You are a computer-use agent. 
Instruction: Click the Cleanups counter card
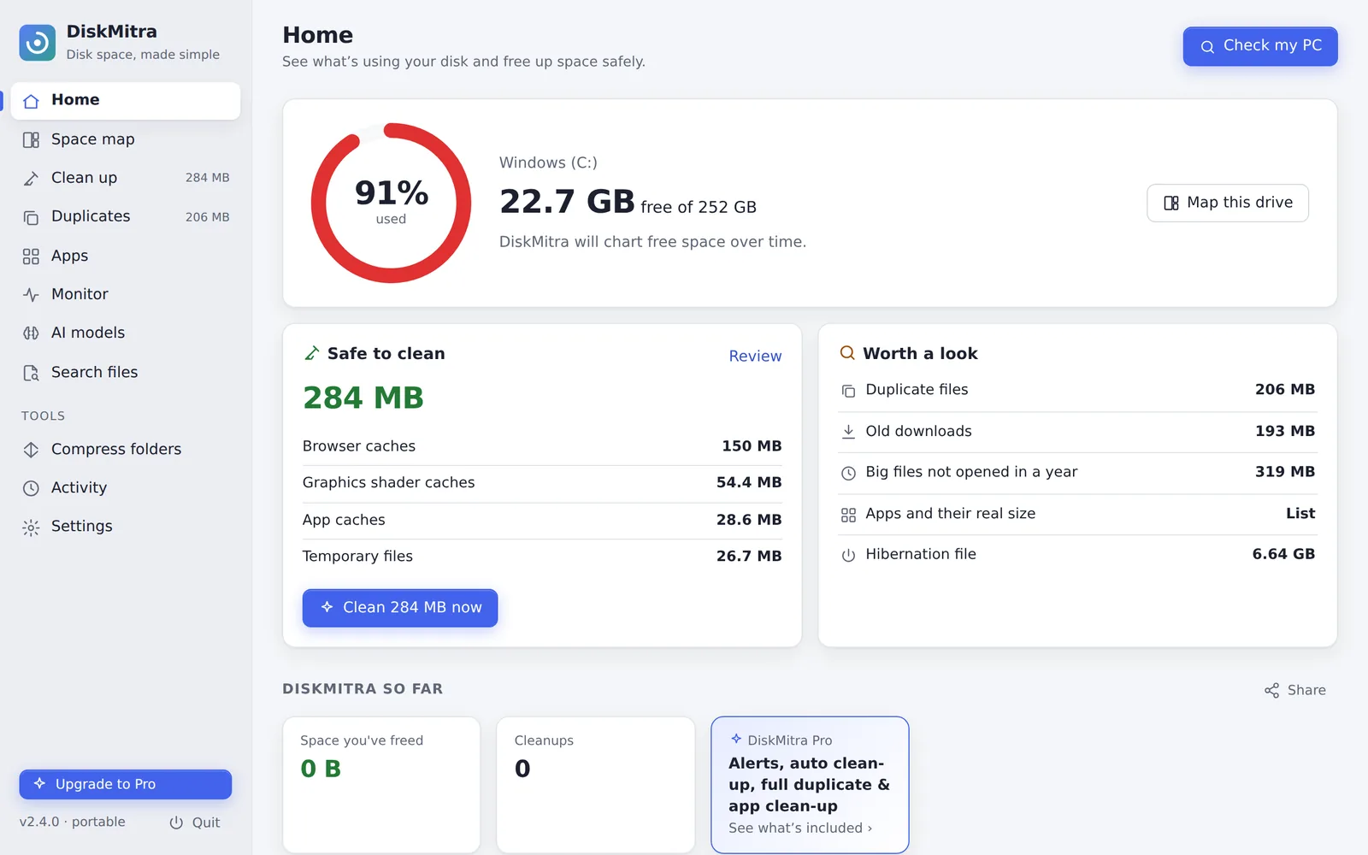pos(596,785)
